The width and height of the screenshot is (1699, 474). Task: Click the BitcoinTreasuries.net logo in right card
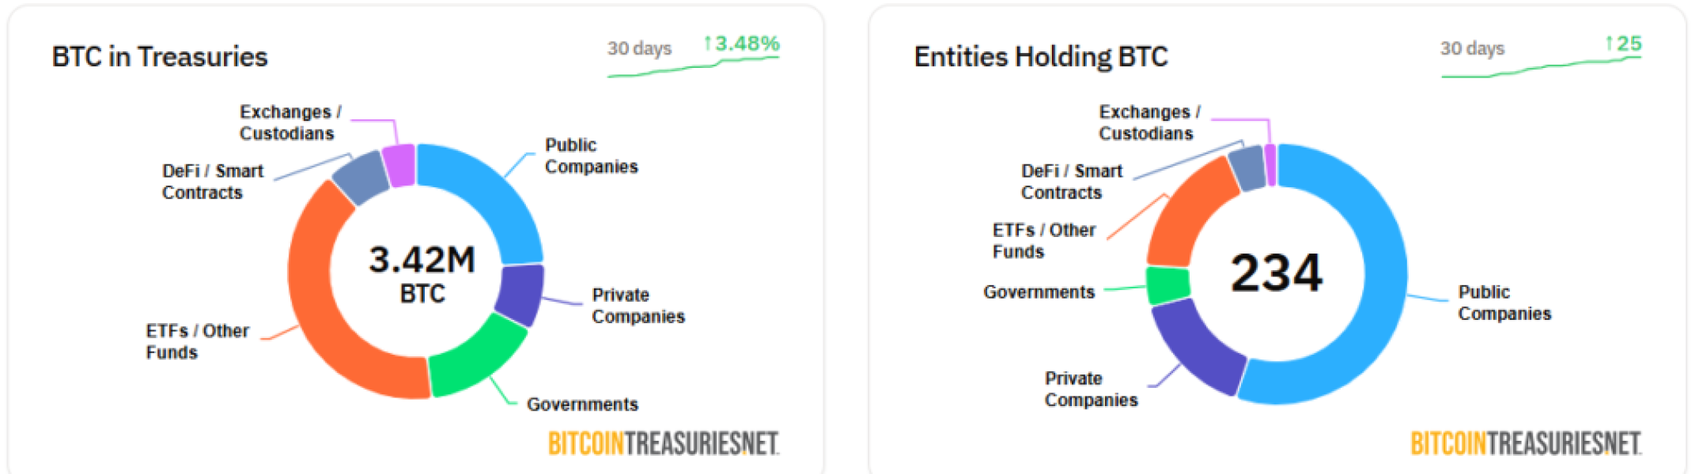pos(1525,443)
